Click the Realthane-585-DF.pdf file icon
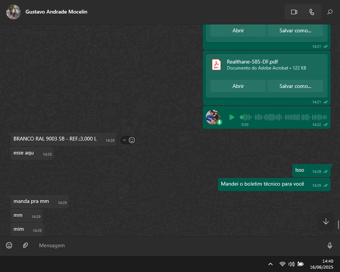Image resolution: width=340 pixels, height=272 pixels. click(x=216, y=65)
